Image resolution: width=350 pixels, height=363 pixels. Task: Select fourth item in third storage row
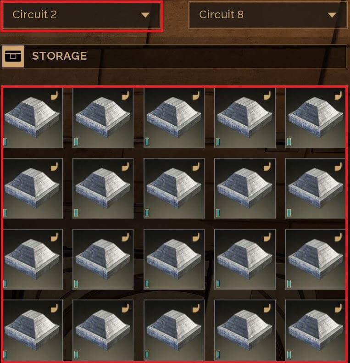(245, 259)
